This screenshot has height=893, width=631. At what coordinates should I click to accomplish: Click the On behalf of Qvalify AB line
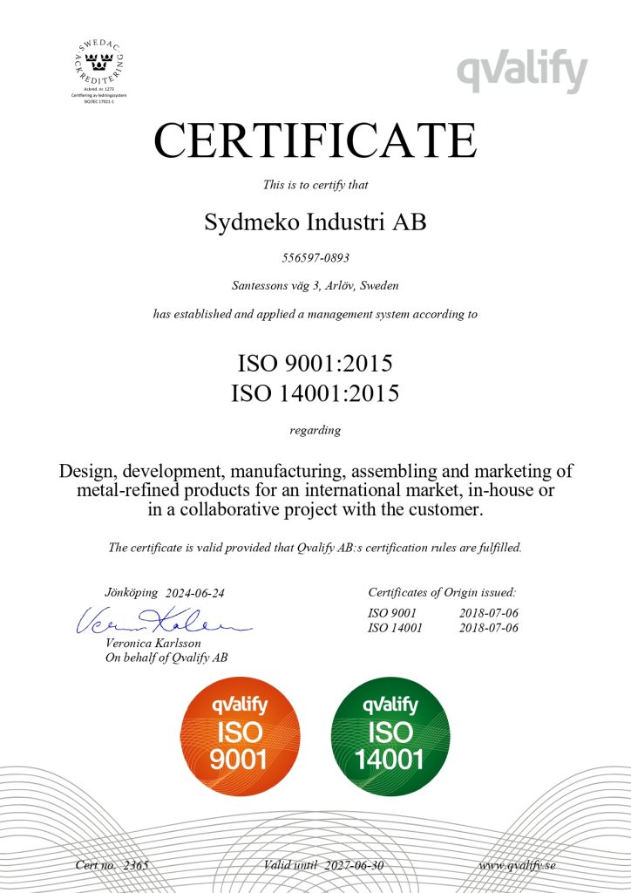[x=166, y=658]
